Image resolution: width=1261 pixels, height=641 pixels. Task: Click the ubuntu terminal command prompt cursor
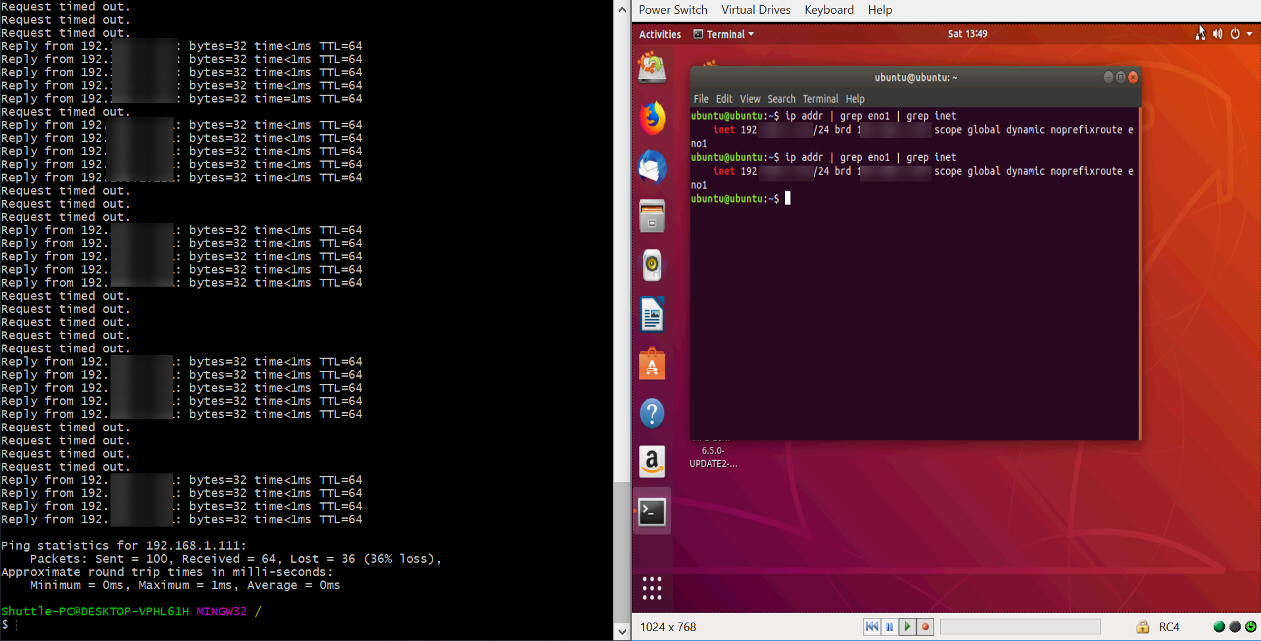click(x=788, y=199)
